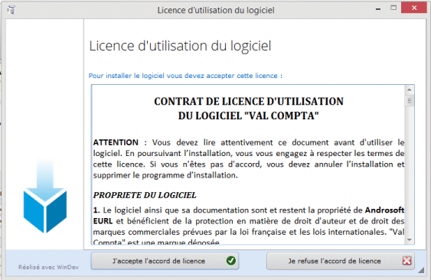Click the license scrollbar thumb
431x280 pixels.
coord(410,100)
